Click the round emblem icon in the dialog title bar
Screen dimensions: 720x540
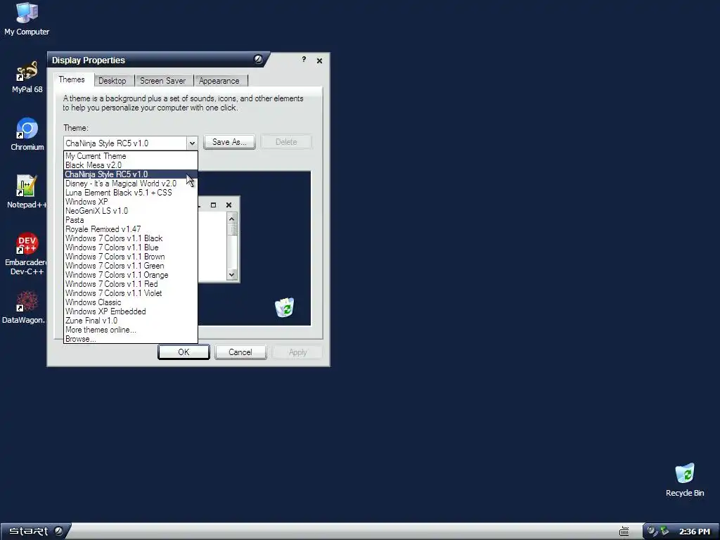258,59
